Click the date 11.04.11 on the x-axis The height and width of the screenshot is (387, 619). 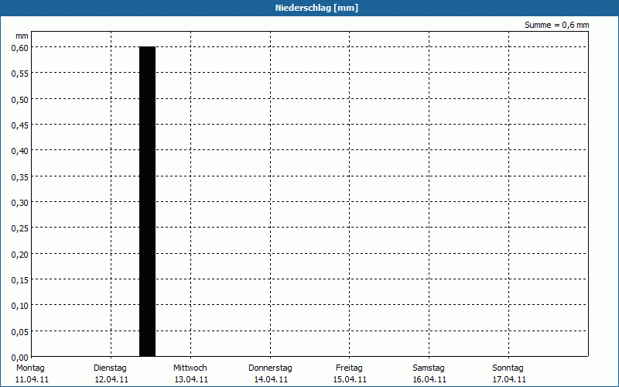tap(32, 379)
